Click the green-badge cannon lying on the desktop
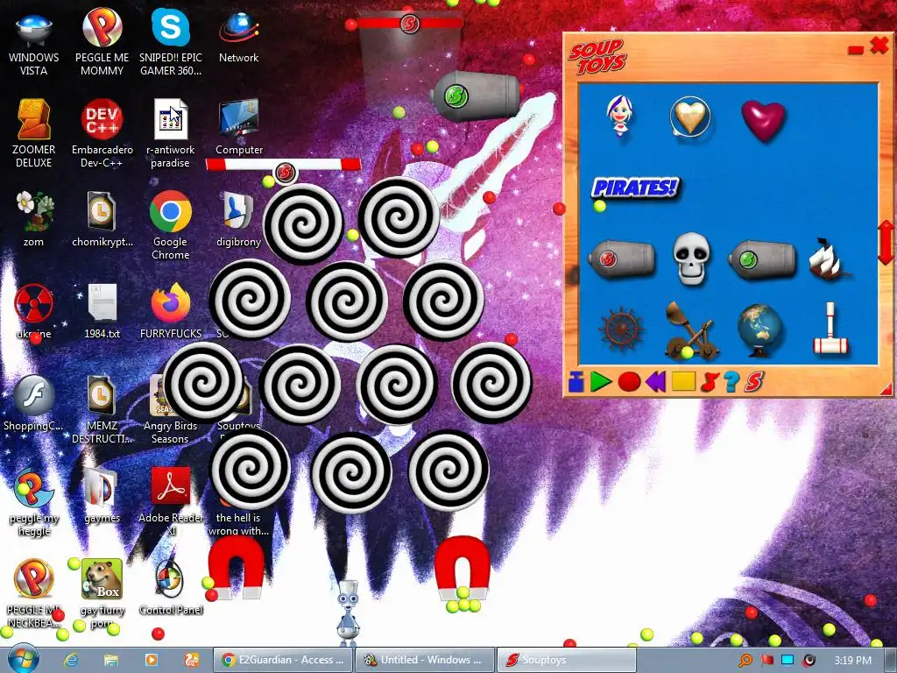 (475, 96)
